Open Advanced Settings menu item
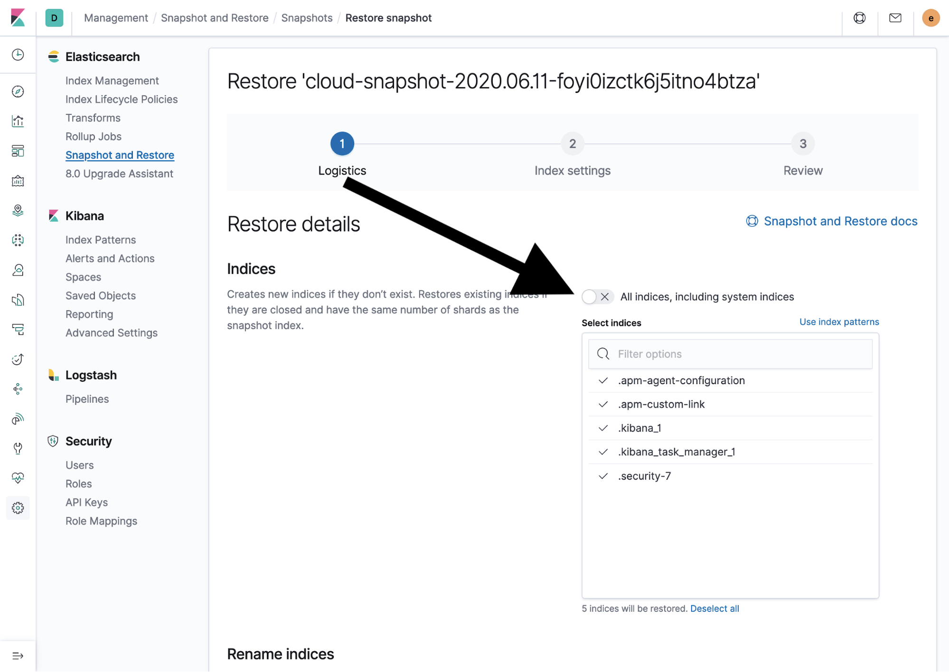 [x=112, y=333]
